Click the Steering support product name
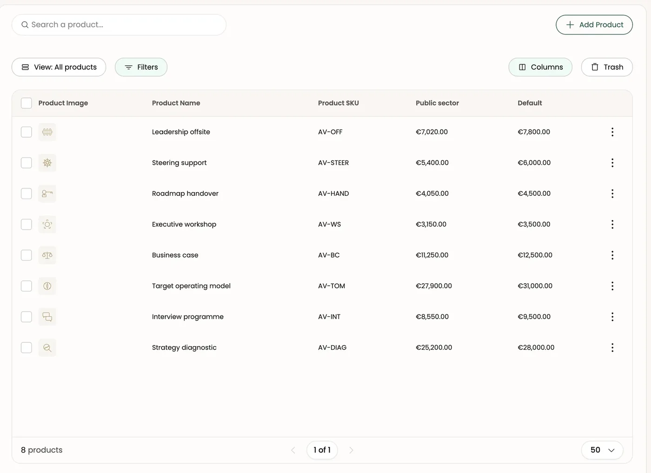The height and width of the screenshot is (473, 651). point(179,163)
